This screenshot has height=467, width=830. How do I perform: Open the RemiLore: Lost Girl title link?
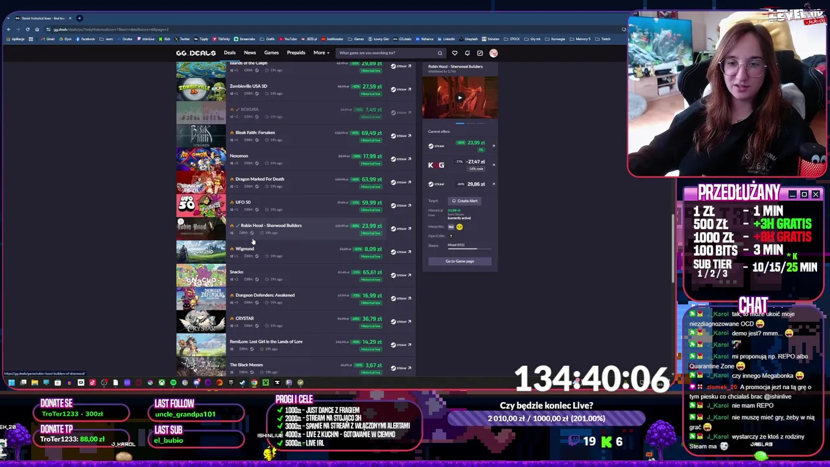point(266,342)
